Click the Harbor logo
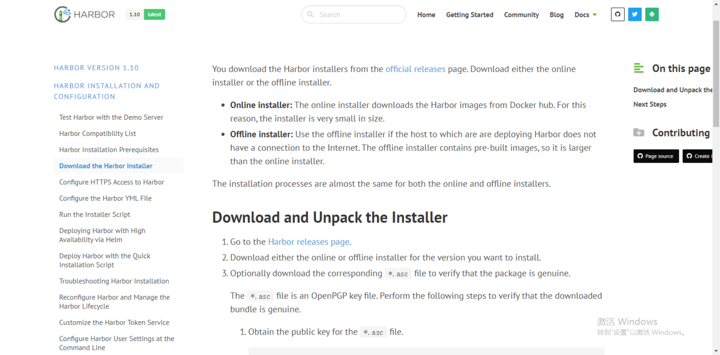720x355 pixels. click(85, 15)
